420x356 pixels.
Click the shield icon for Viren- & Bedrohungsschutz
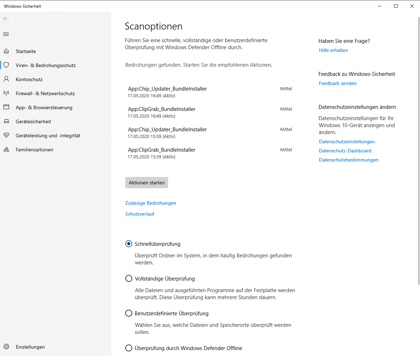click(6, 65)
